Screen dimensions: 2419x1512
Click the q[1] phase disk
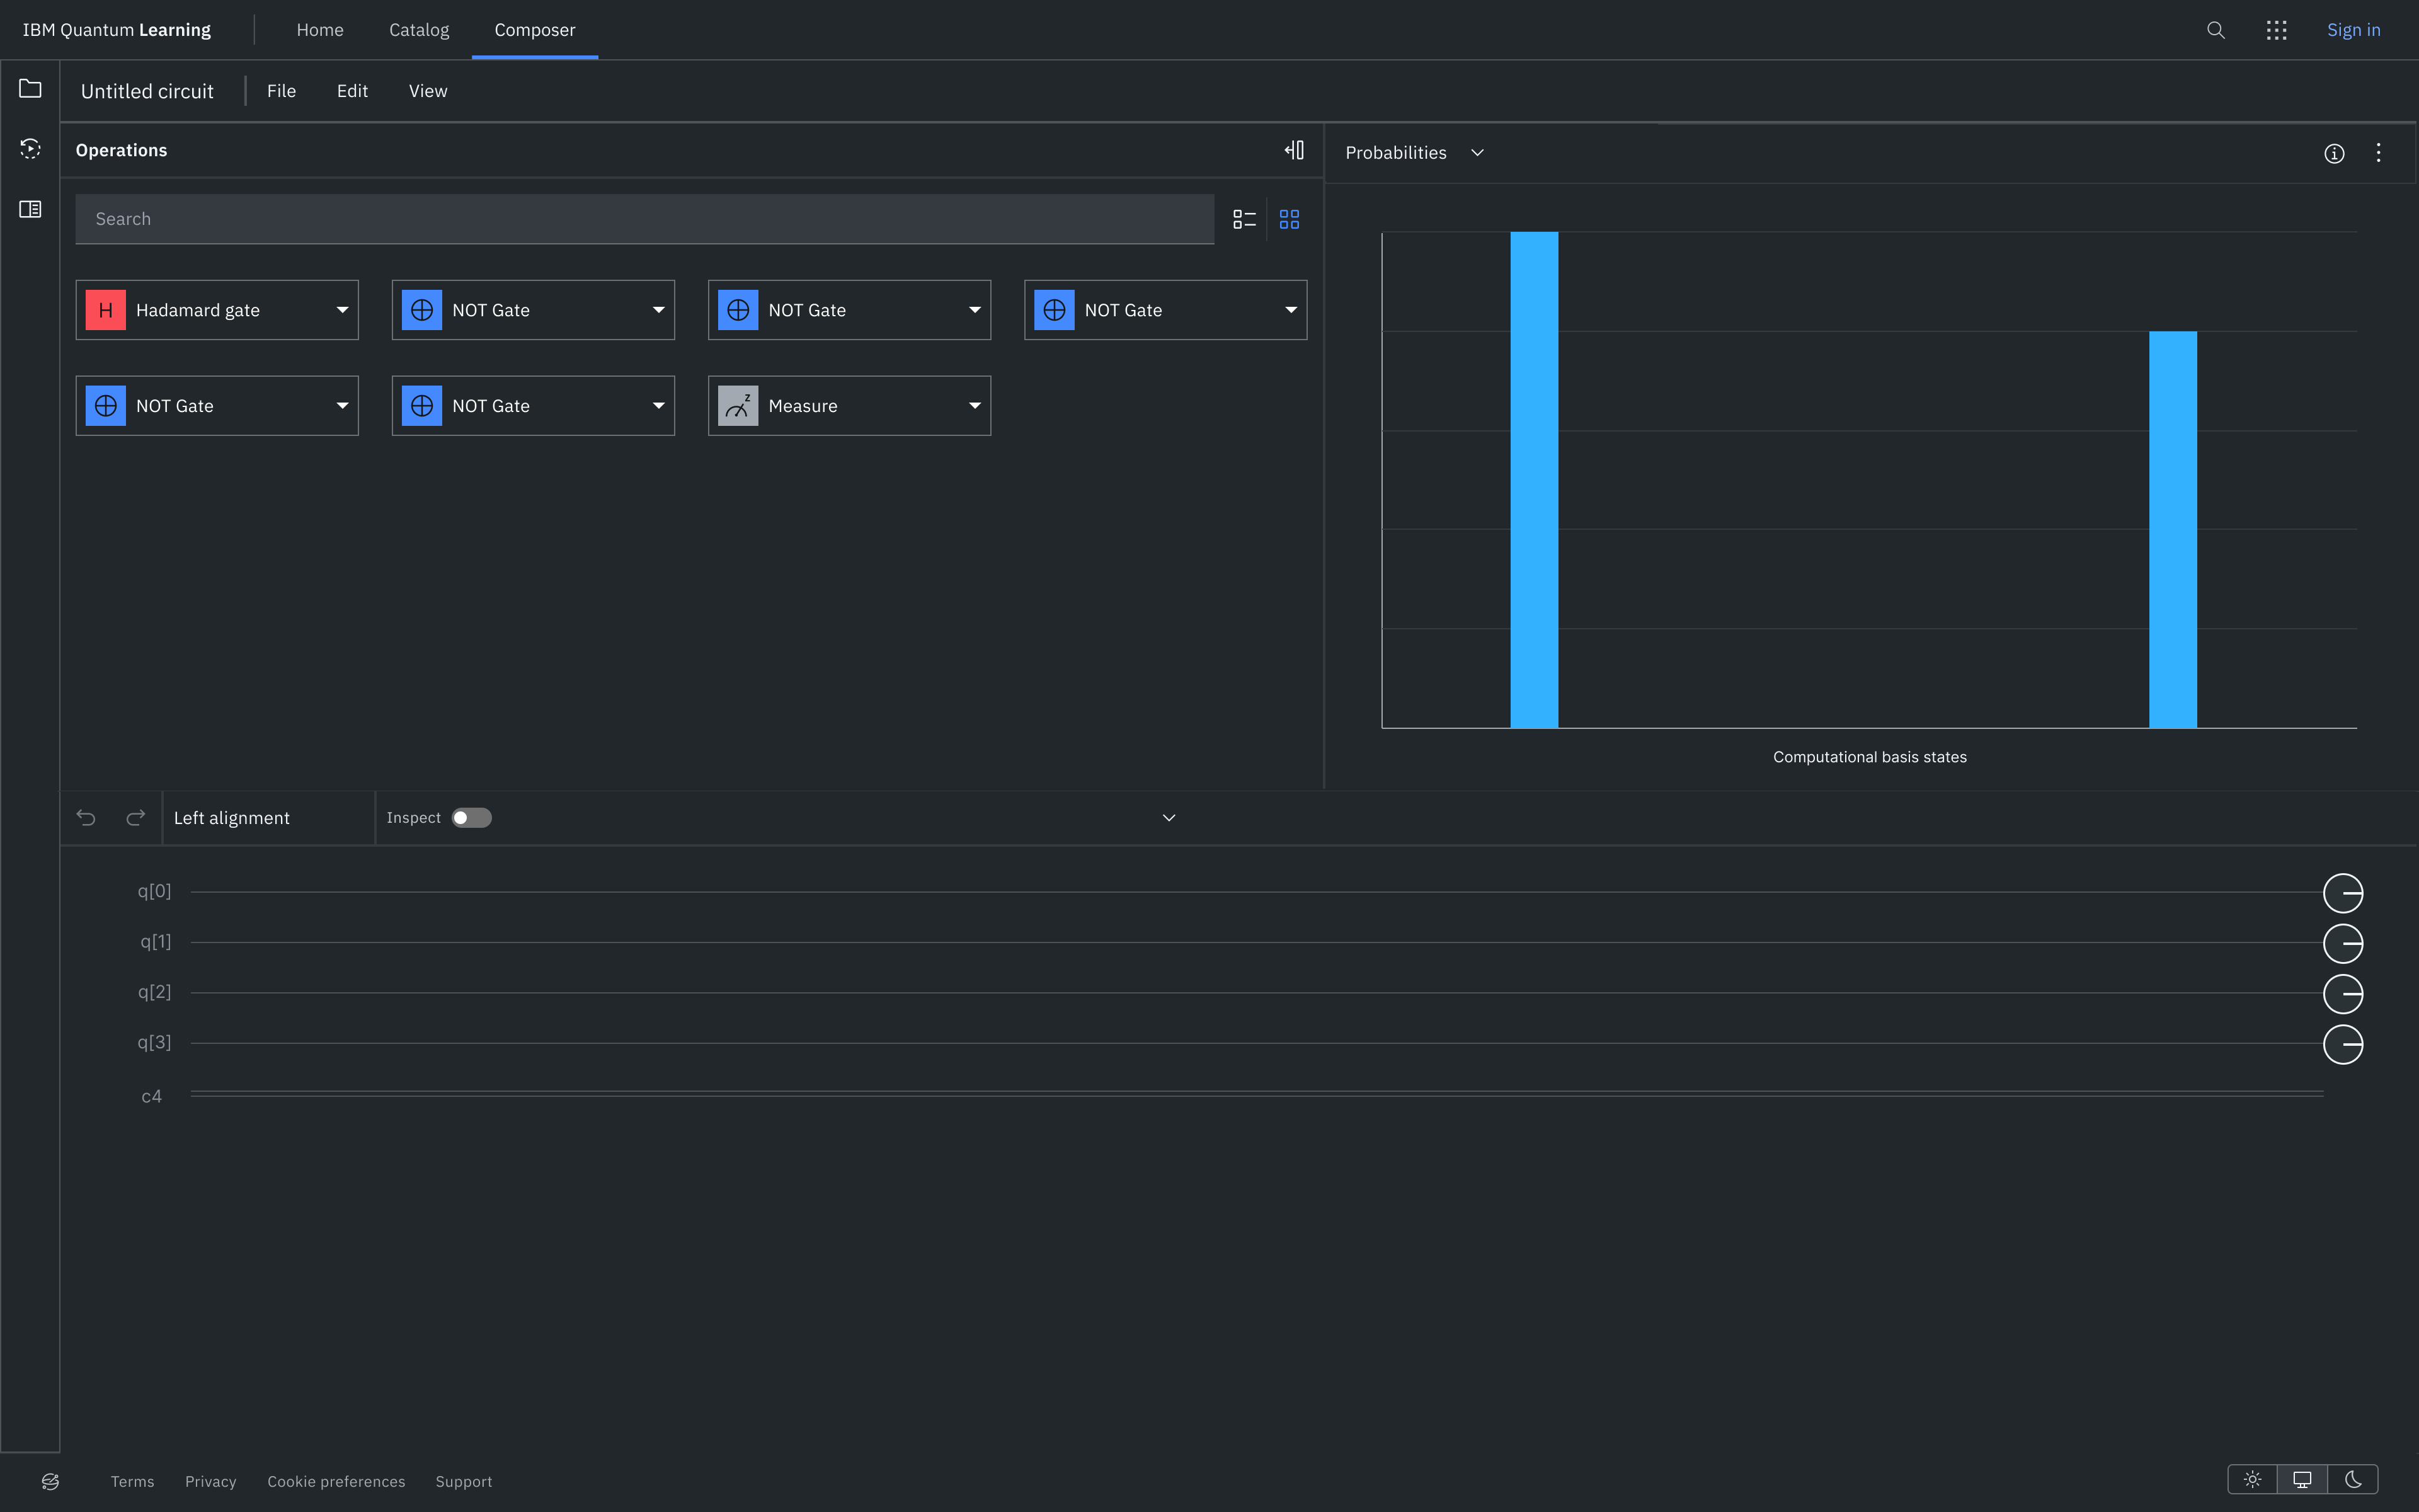2342,943
